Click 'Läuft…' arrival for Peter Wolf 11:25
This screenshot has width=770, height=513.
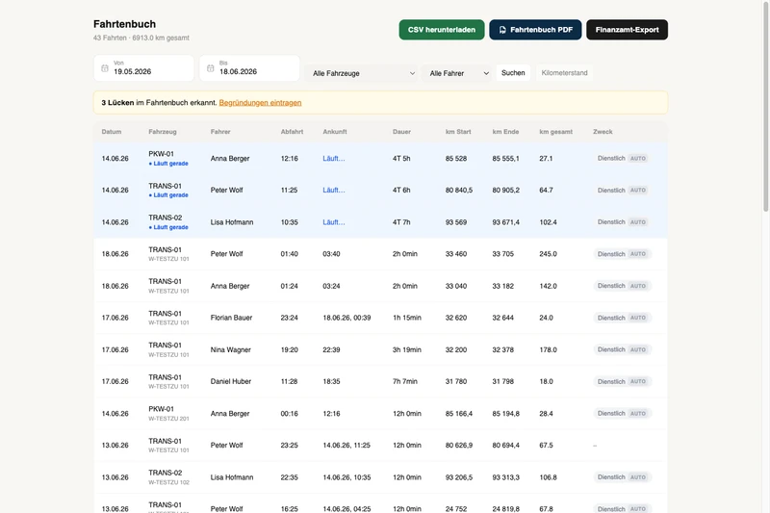(x=334, y=190)
